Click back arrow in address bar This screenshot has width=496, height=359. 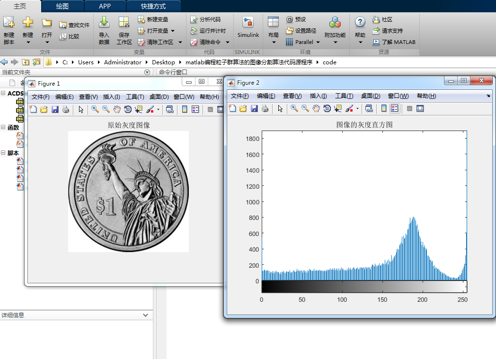[4, 62]
